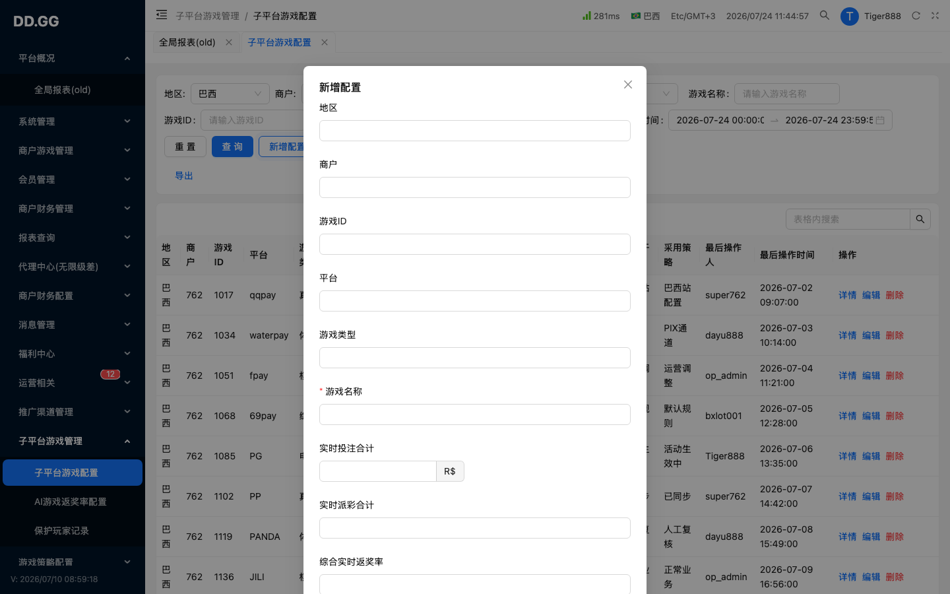Click the start date 2026-07-24 00:00 field
Image resolution: width=950 pixels, height=594 pixels.
click(x=720, y=120)
